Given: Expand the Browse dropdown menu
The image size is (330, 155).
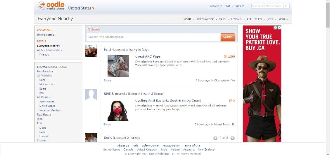Looking at the screenshot, I should point(216,6).
